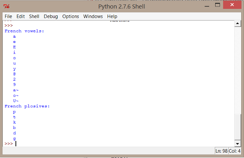Place cursor at the bottom >>> prompt

click(16, 144)
